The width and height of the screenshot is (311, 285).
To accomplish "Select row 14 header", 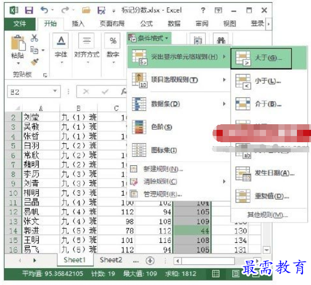I will coord(13,231).
